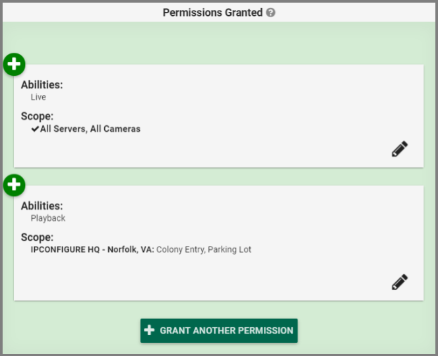Click the All Servers, All Cameras scope text
Image resolution: width=438 pixels, height=356 pixels.
click(90, 129)
